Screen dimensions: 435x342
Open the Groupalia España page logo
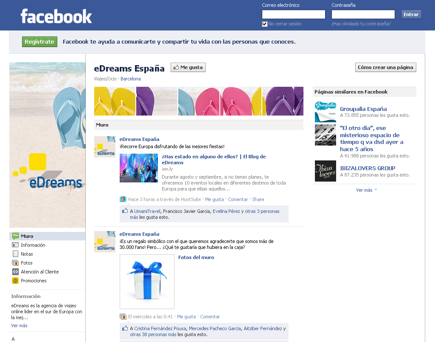point(325,112)
